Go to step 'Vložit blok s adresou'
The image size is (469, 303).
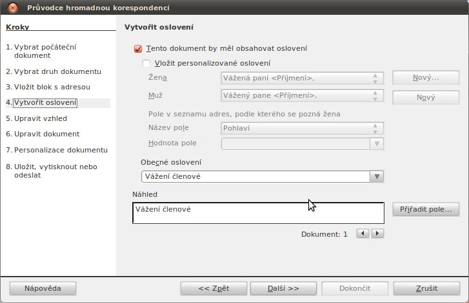coord(48,87)
